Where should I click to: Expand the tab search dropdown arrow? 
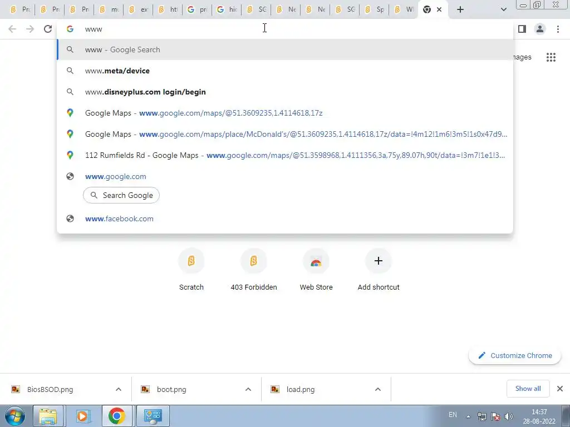tap(503, 9)
